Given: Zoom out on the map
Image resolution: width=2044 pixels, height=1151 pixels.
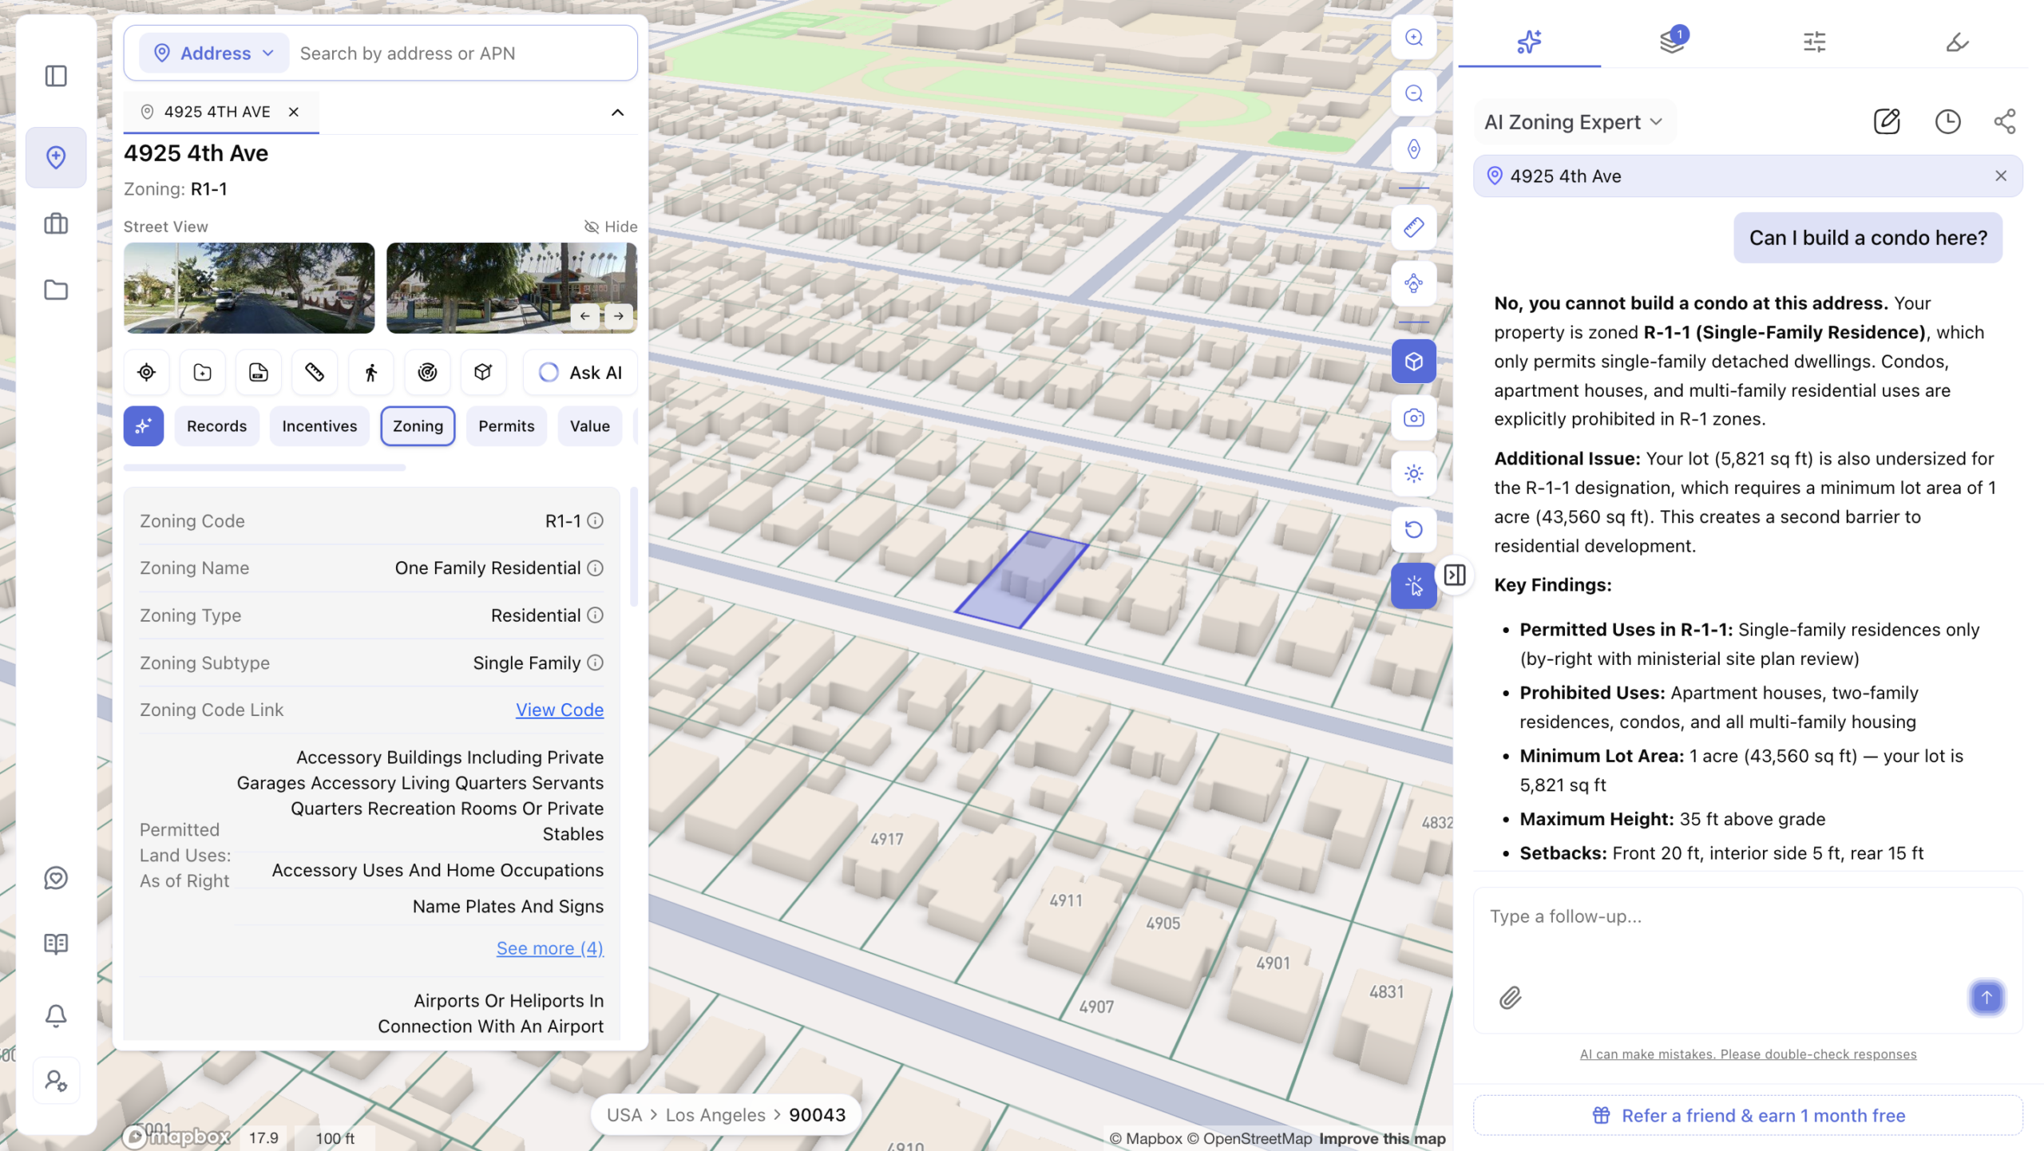Looking at the screenshot, I should tap(1413, 93).
